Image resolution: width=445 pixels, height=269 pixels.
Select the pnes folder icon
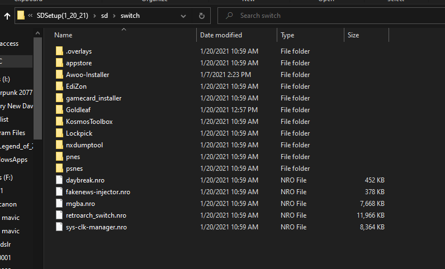59,156
